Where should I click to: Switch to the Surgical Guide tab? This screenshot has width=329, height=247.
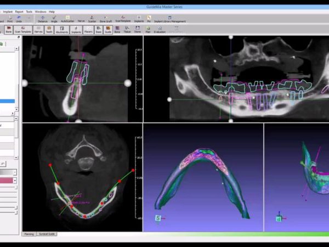tap(47, 234)
